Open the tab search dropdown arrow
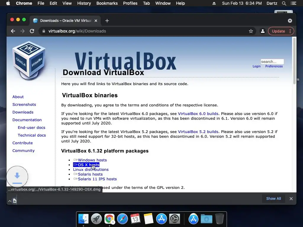 (x=290, y=21)
